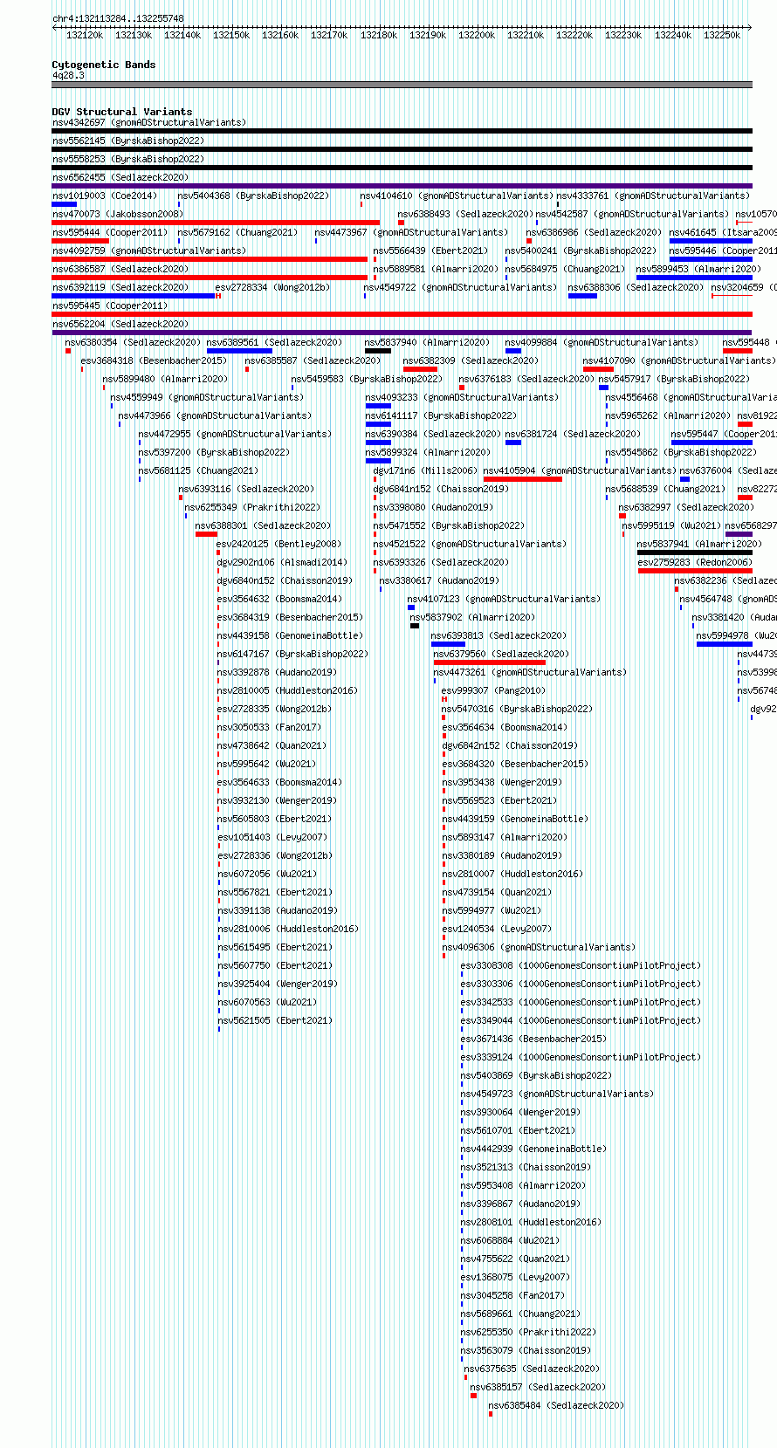777x1448 pixels.
Task: Click nsv5404368 ByrskaBishop2022 label
Action: (x=254, y=196)
